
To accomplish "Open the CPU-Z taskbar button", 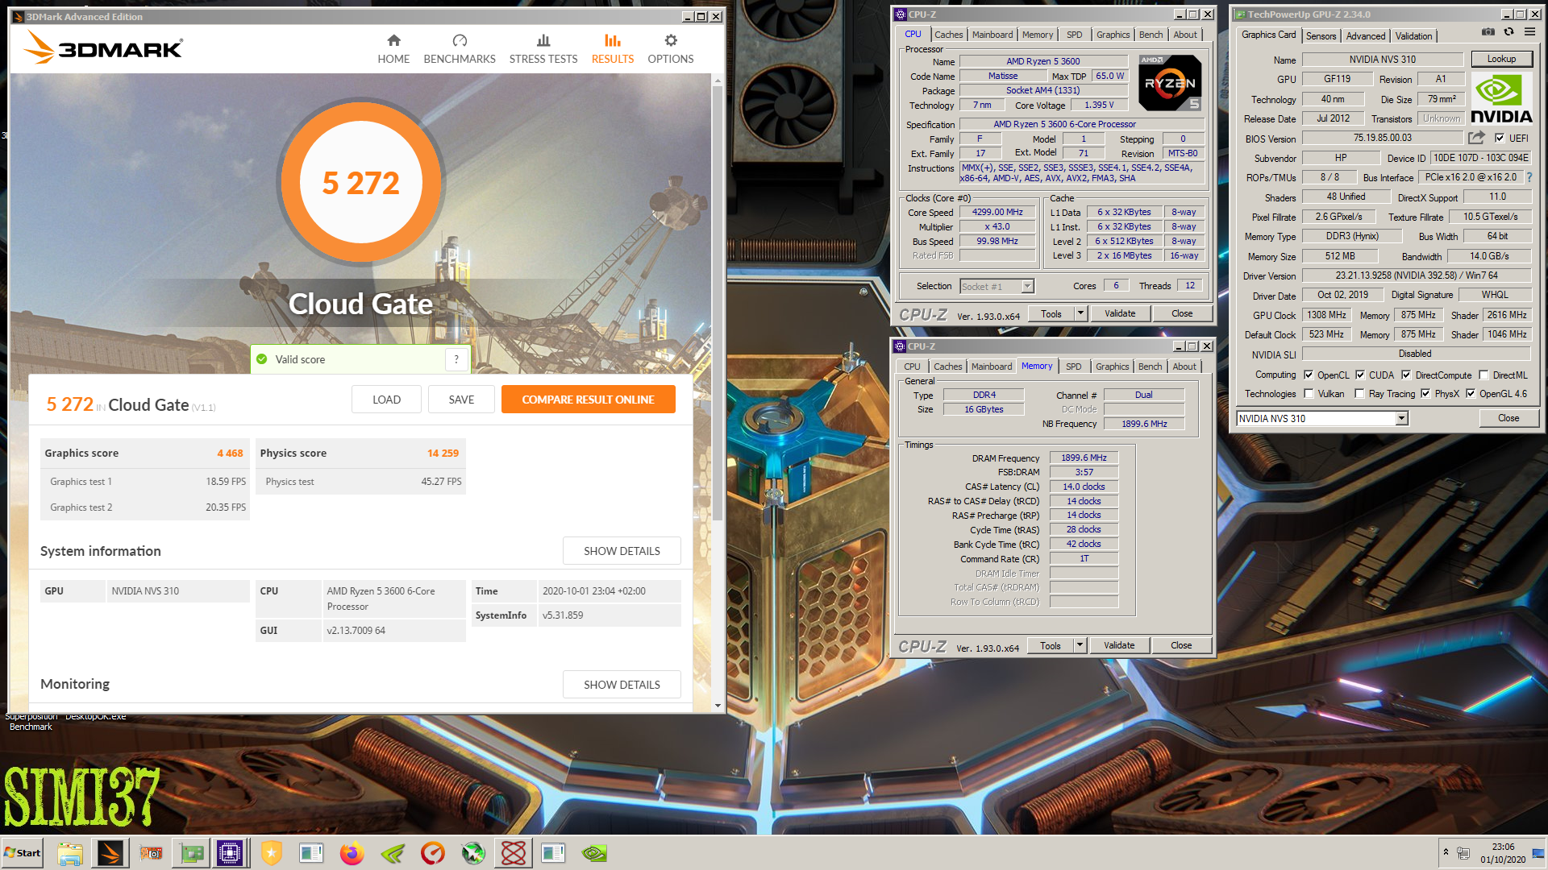I will point(230,853).
